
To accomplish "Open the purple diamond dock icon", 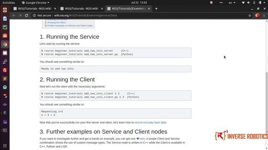I will click(5, 105).
